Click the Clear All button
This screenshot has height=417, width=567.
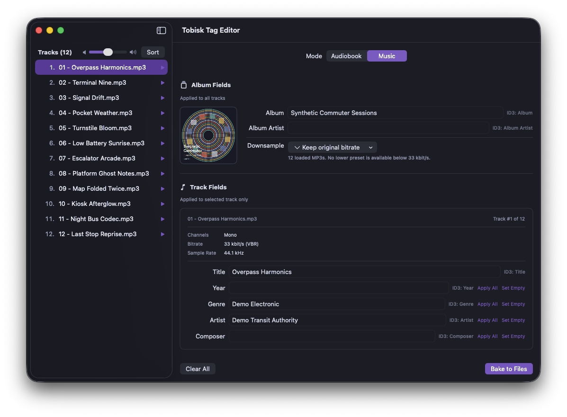198,369
